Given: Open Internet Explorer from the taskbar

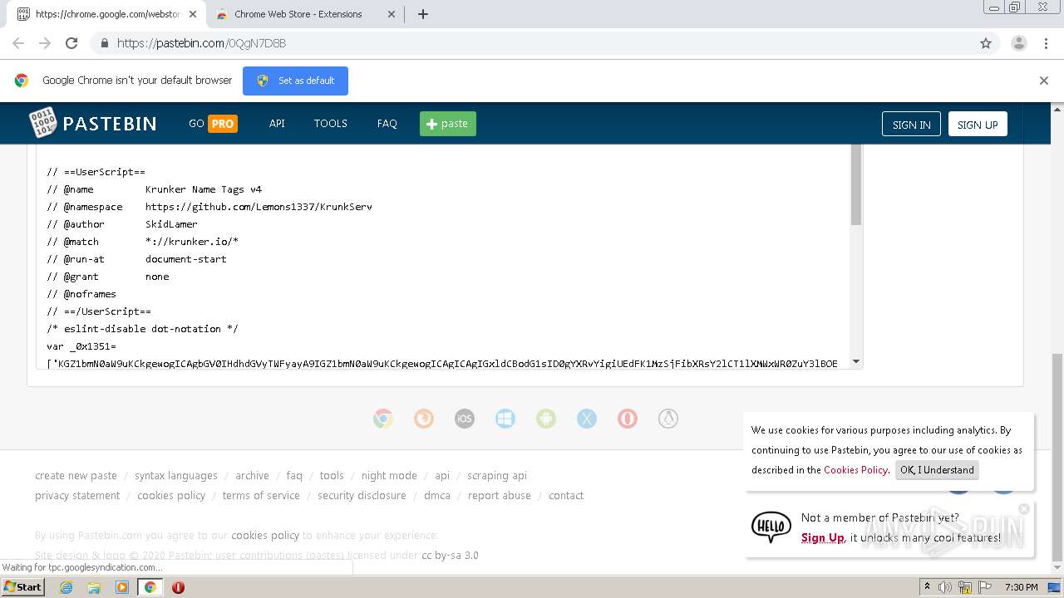Looking at the screenshot, I should pos(66,587).
